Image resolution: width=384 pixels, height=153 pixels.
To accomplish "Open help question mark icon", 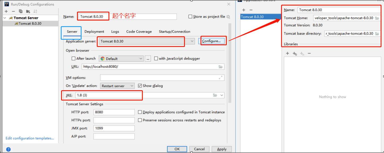I will [x=8, y=149].
